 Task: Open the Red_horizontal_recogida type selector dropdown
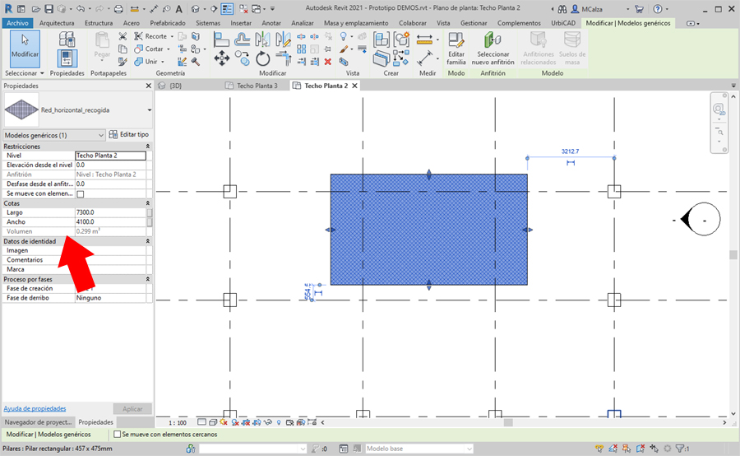tap(149, 109)
